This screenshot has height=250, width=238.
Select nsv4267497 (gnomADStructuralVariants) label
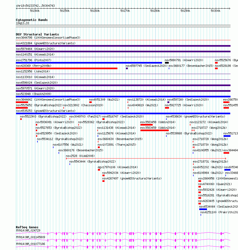[132, 178]
